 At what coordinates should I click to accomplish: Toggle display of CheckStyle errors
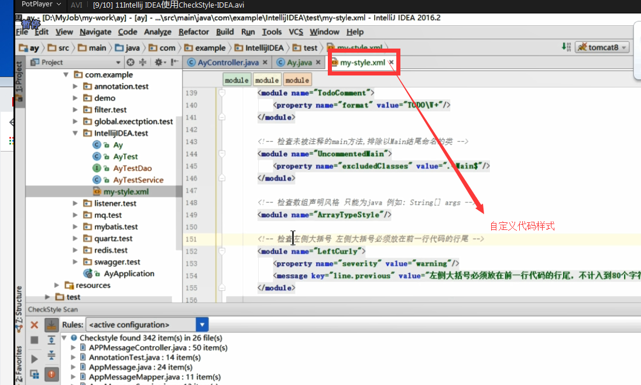[x=52, y=374]
